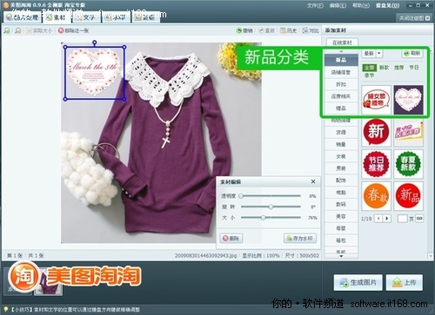Add the red 新品 circle sticker
This screenshot has width=435, height=315.
[x=408, y=196]
